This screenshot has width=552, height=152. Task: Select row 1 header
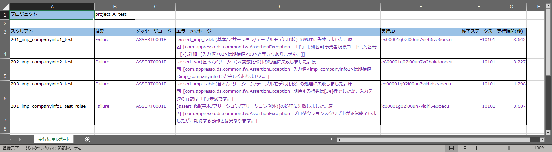point(5,15)
